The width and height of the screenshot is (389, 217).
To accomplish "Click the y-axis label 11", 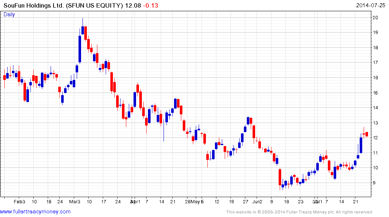I will [375, 153].
